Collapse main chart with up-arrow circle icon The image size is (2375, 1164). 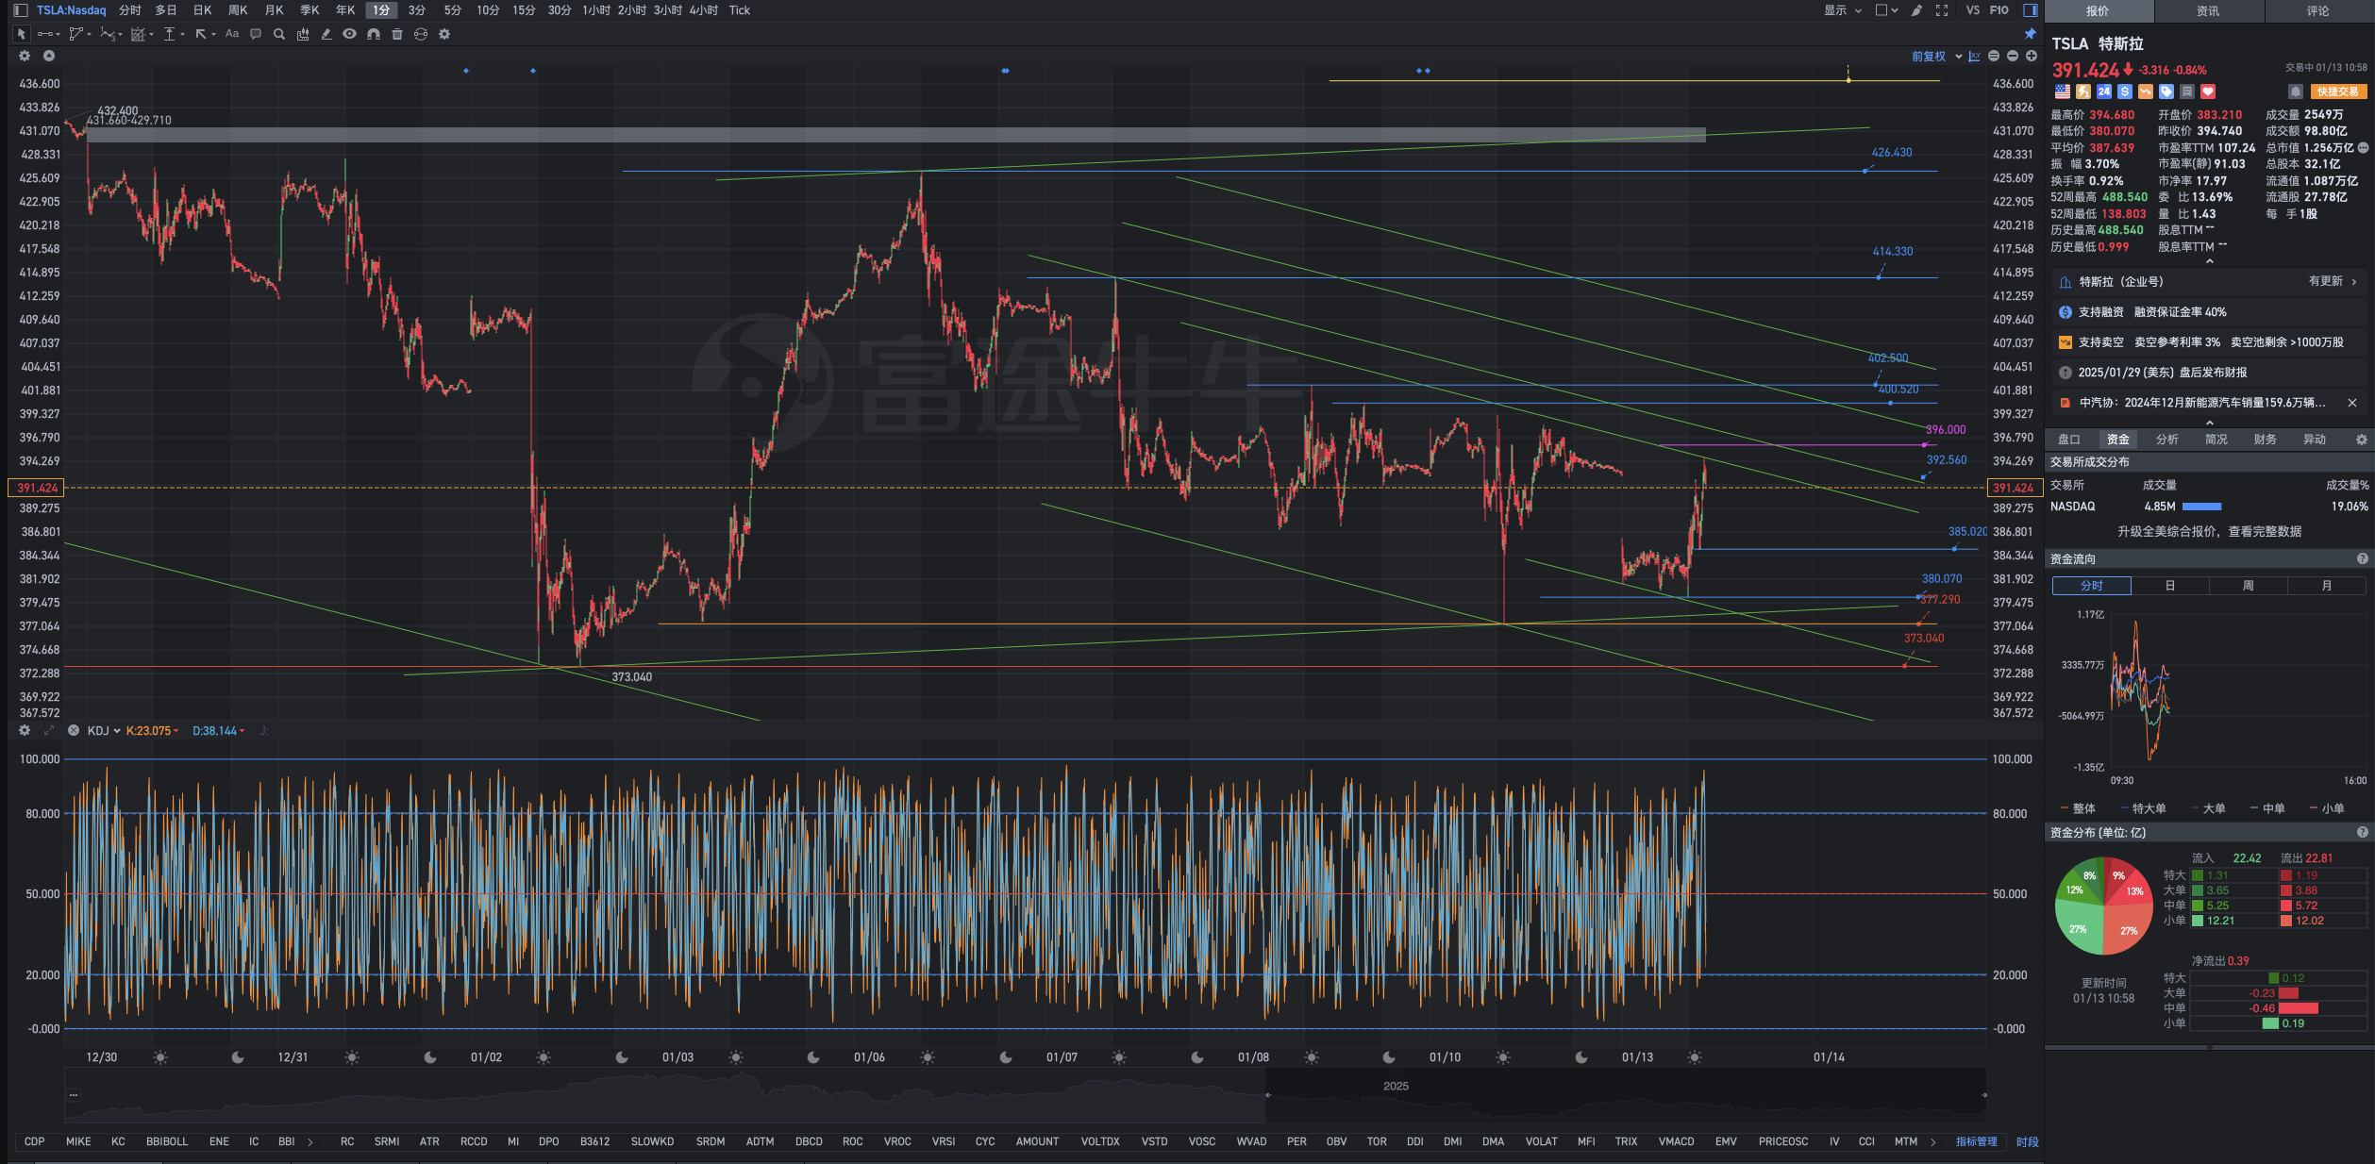tap(49, 56)
